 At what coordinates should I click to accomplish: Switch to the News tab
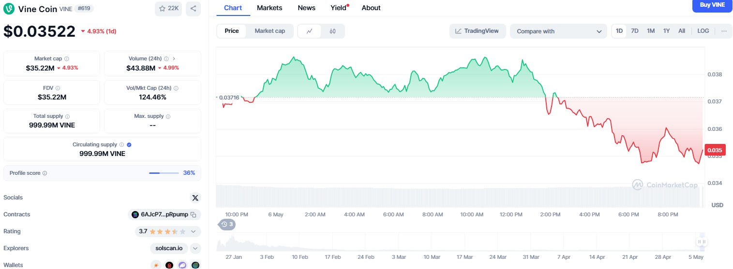306,8
